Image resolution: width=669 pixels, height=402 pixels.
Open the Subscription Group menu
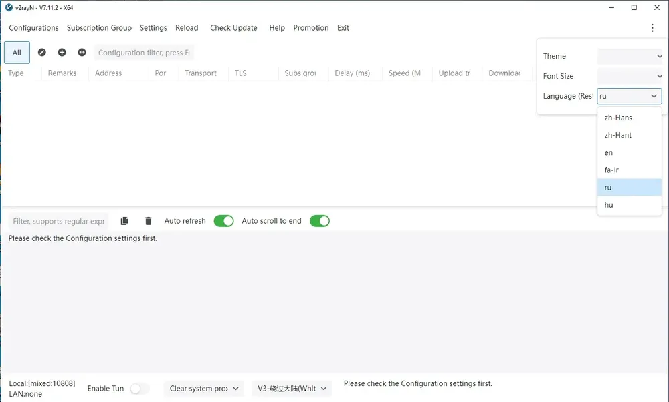(x=99, y=27)
